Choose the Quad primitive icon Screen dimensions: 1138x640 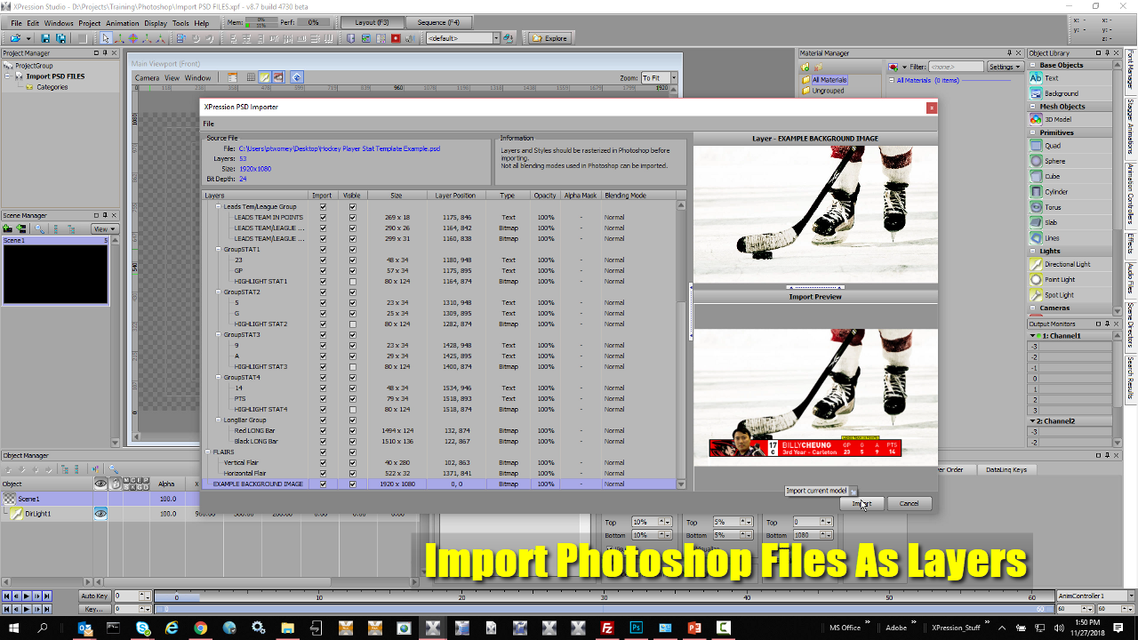tap(1036, 146)
